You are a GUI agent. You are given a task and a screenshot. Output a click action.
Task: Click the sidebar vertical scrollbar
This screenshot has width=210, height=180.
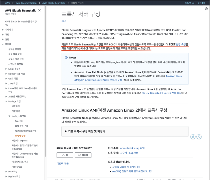click(x=46, y=81)
